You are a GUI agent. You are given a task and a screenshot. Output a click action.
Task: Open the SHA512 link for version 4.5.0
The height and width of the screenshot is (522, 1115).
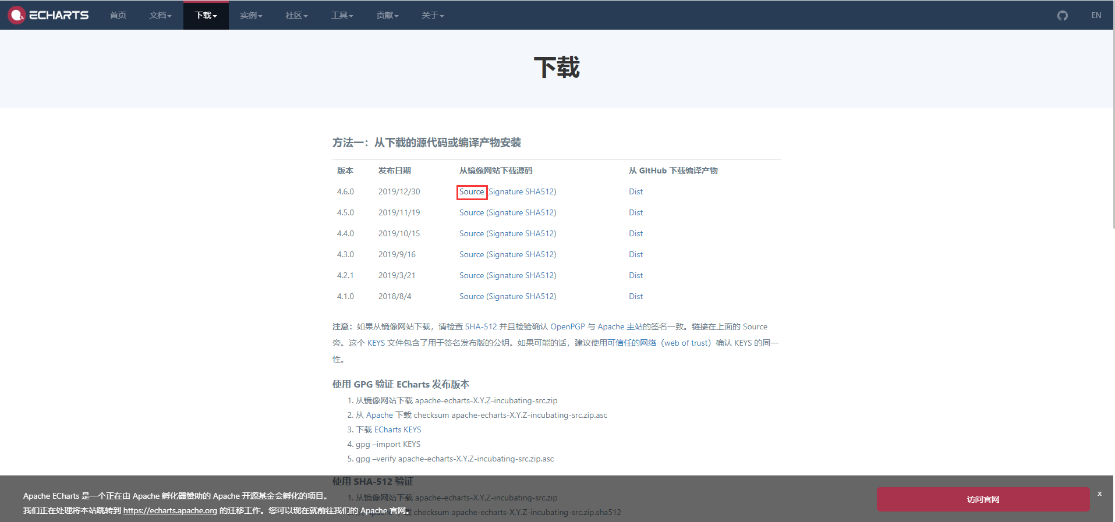(539, 212)
